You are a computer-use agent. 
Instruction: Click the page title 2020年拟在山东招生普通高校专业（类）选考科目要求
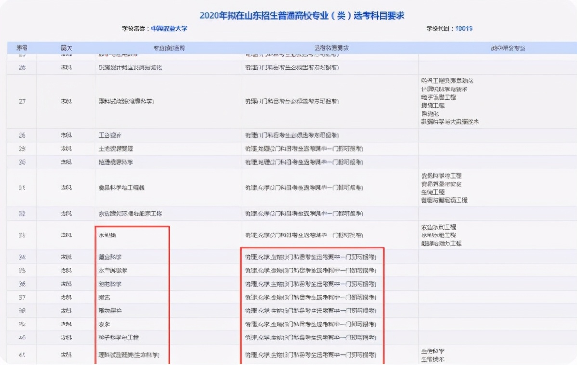tap(302, 15)
